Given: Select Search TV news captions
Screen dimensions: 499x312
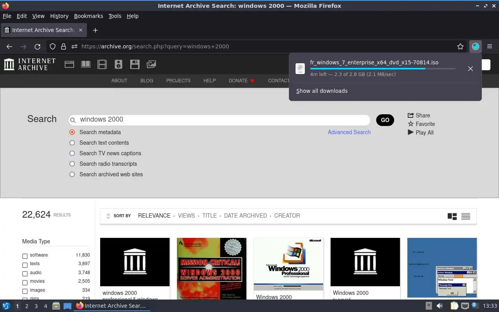Looking at the screenshot, I should coord(72,153).
